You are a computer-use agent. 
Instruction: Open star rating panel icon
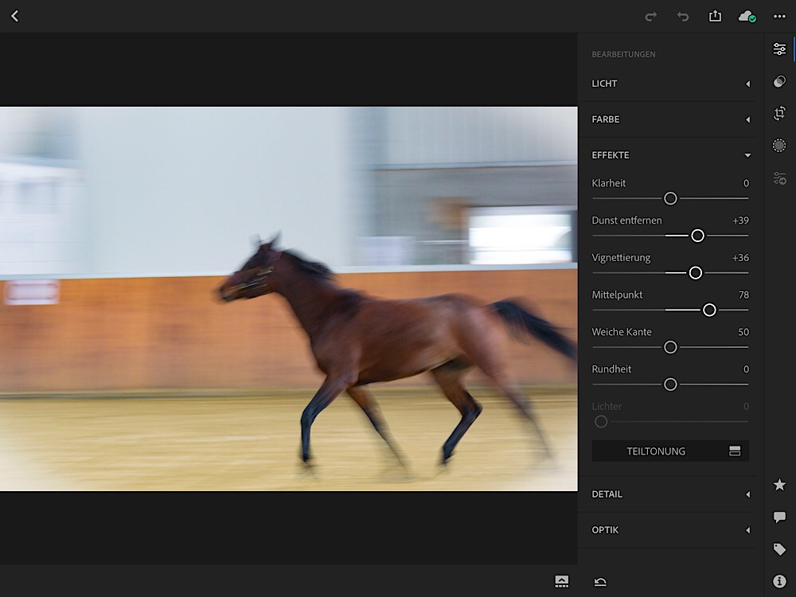click(x=779, y=485)
